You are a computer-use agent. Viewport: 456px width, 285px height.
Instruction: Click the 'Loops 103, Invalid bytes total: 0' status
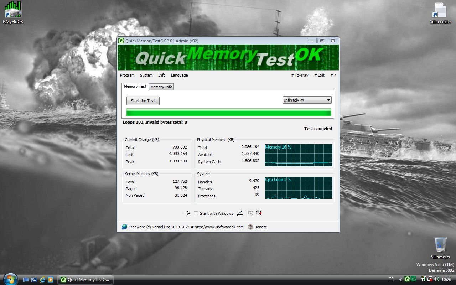tap(155, 122)
